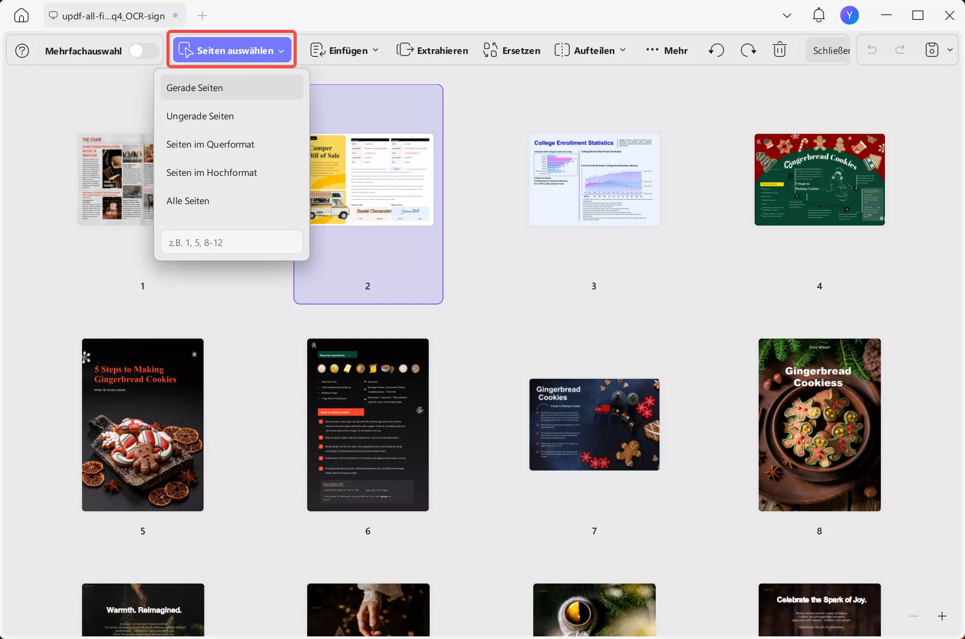Select page 8 Gingerbread Cookiess thumbnail

click(x=820, y=424)
